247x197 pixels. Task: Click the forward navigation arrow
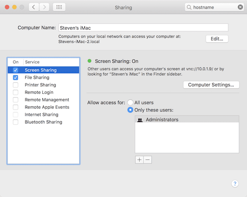[x=44, y=7]
